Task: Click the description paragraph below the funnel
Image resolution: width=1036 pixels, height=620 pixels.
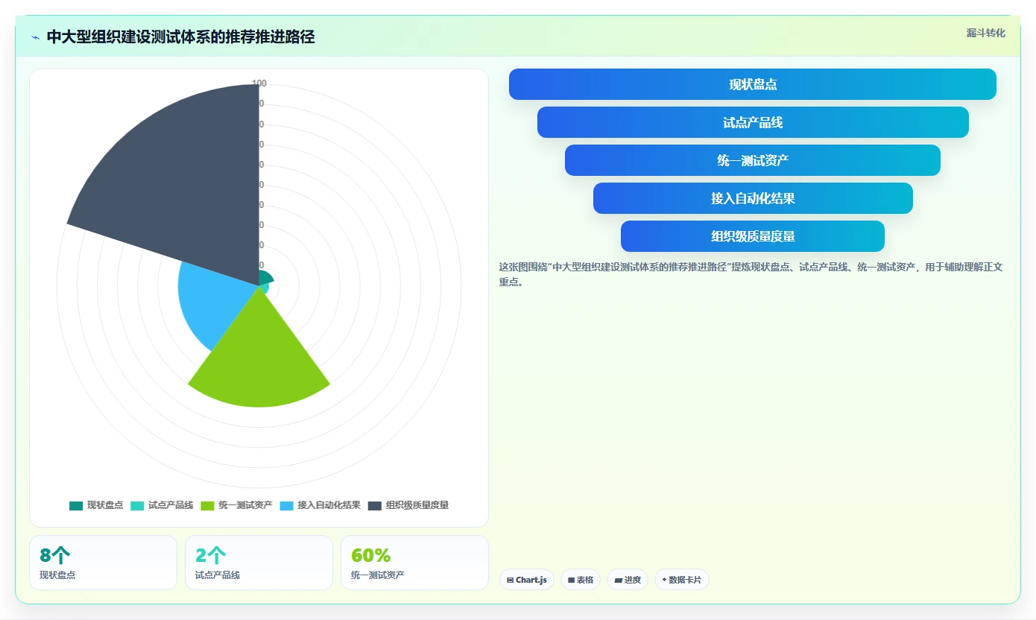Action: (751, 274)
